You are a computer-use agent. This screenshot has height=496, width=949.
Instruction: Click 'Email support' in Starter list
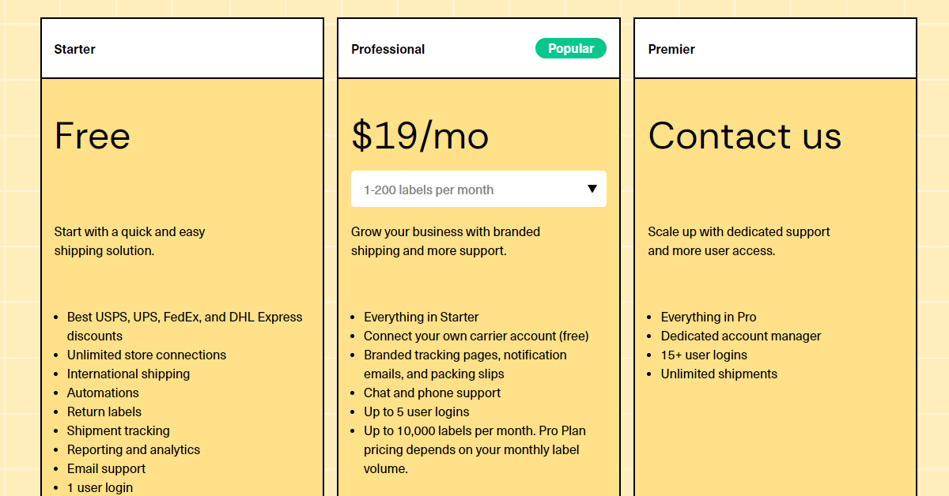(x=106, y=468)
